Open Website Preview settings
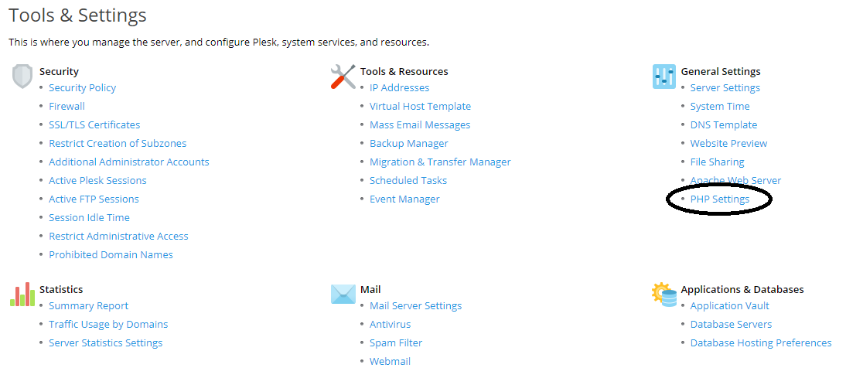Viewport: 846px width, 385px height. [729, 143]
